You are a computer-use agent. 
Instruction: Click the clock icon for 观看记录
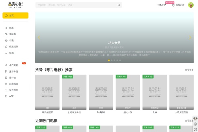pyautogui.click(x=173, y=5)
